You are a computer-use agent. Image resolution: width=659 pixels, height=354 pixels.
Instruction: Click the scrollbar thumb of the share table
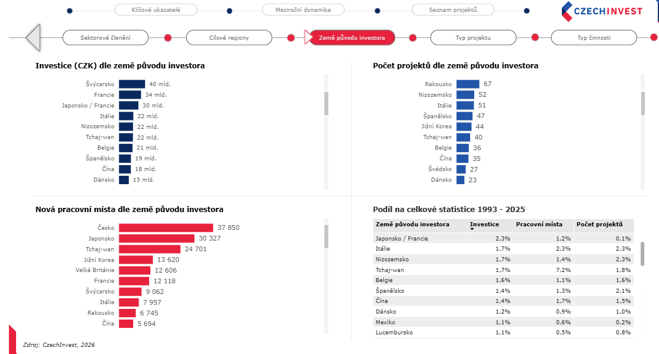click(x=642, y=253)
